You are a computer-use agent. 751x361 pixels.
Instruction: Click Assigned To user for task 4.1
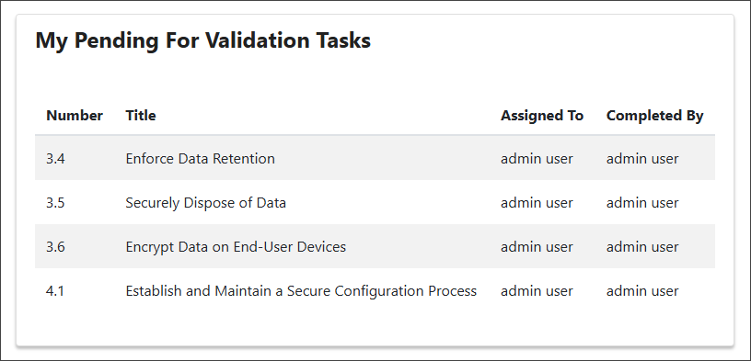(537, 290)
